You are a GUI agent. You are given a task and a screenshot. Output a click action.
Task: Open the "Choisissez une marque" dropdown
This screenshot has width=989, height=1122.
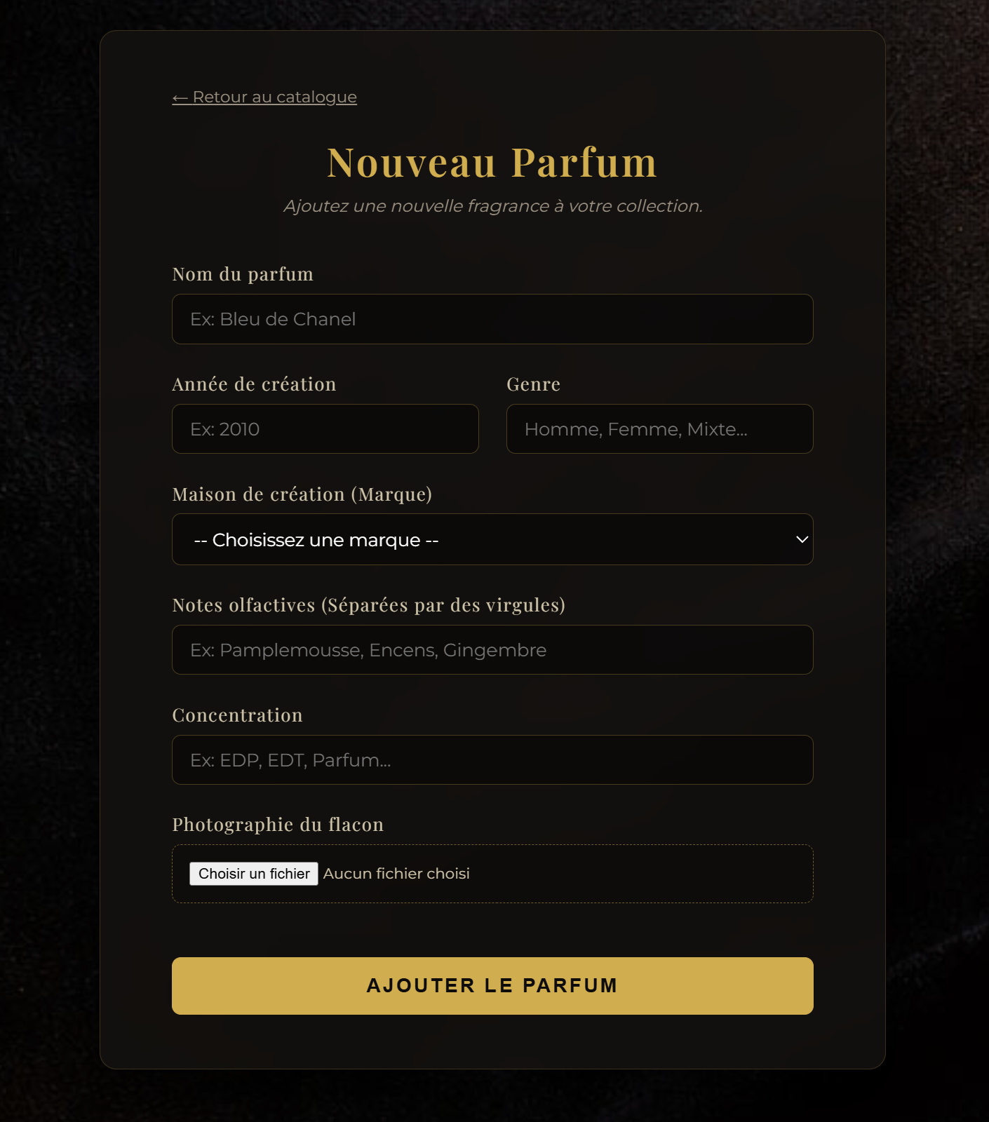pos(491,539)
